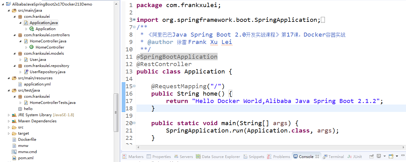
Task: Click the User.java file icon
Action: click(26, 59)
